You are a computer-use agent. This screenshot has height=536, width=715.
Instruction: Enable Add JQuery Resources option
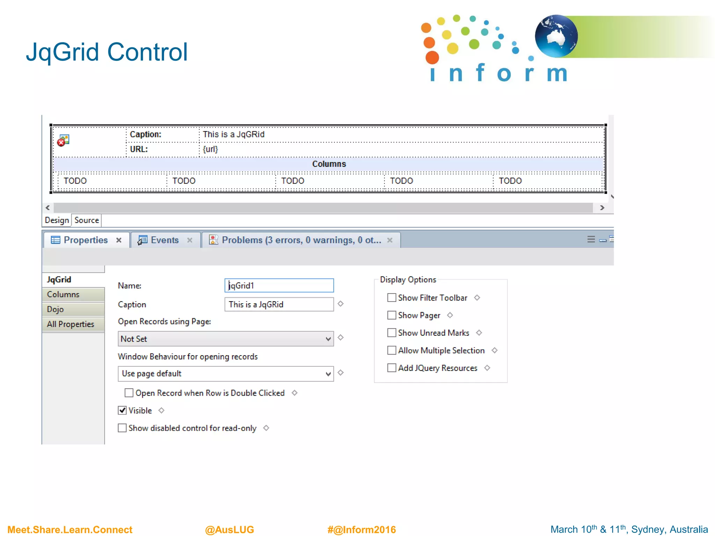tap(392, 368)
